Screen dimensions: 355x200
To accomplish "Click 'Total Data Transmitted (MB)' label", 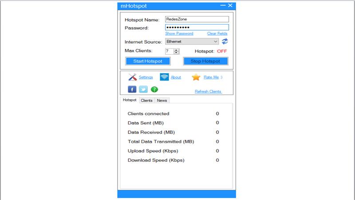I will (161, 141).
